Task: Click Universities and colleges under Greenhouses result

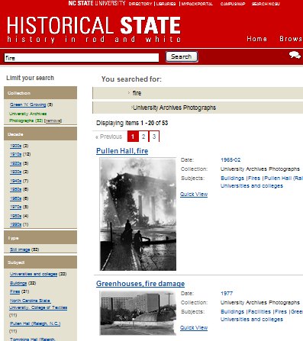Action: pyautogui.click(x=252, y=320)
